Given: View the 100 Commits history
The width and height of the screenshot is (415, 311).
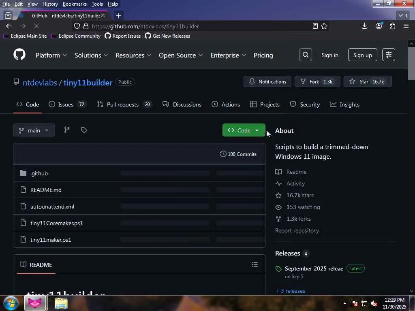Looking at the screenshot, I should click(x=238, y=154).
